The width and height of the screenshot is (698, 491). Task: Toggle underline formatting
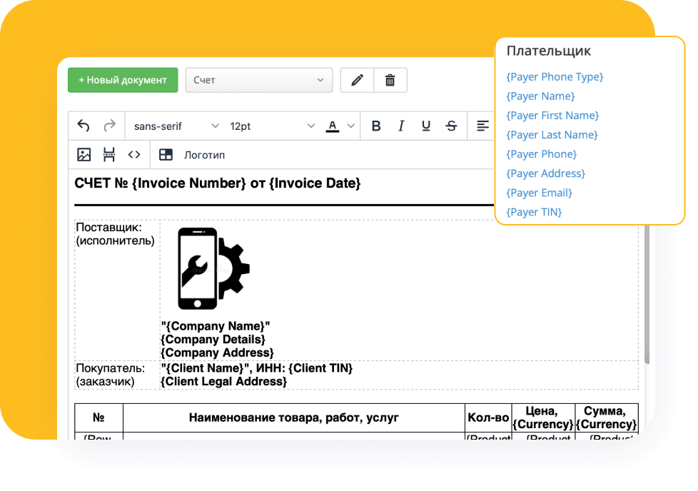[x=426, y=126]
